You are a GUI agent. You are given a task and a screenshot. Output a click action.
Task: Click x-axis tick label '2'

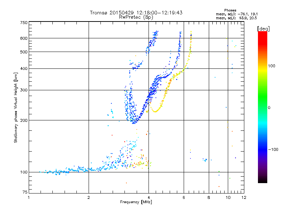pos(89,198)
